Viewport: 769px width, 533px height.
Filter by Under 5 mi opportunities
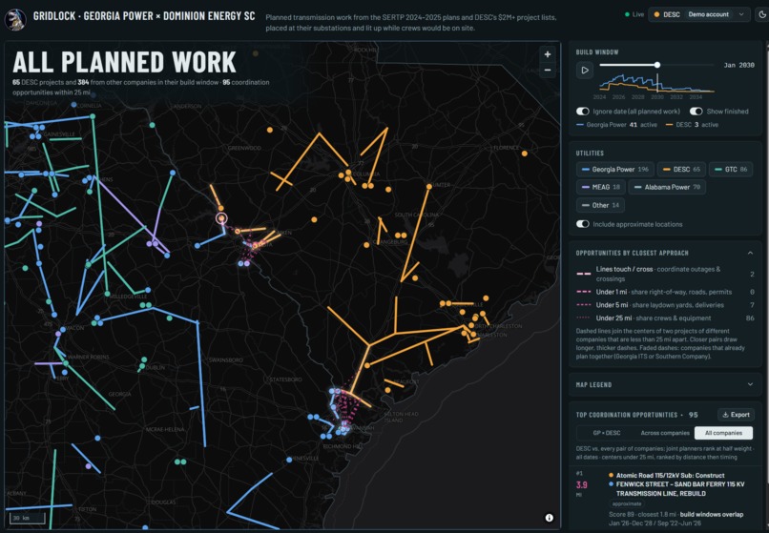(x=665, y=305)
